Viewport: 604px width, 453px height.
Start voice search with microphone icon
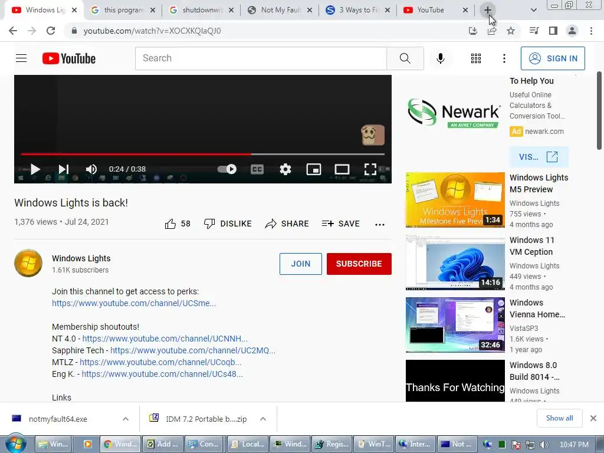(x=440, y=58)
